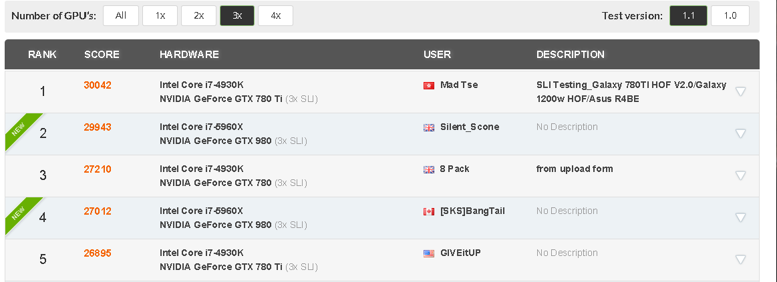Screen dimensions: 777x282
Task: Expand the 8 Pack result details arrow
Action: click(740, 175)
